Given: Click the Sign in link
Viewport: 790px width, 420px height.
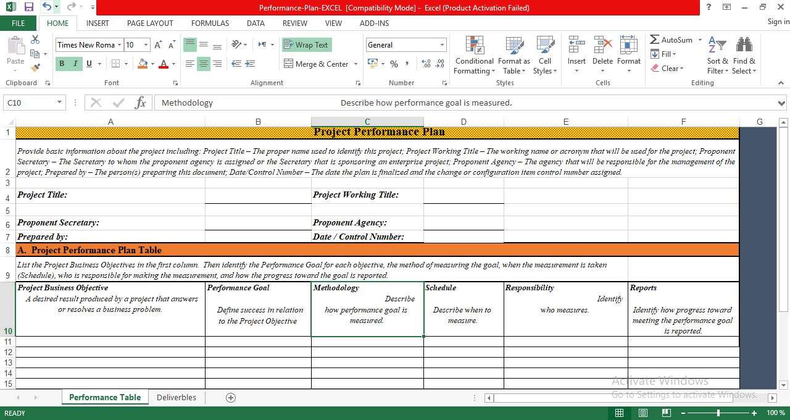Looking at the screenshot, I should (776, 22).
